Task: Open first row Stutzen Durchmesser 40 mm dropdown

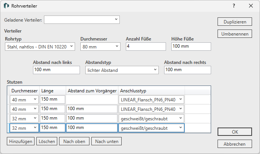Action: 24,100
